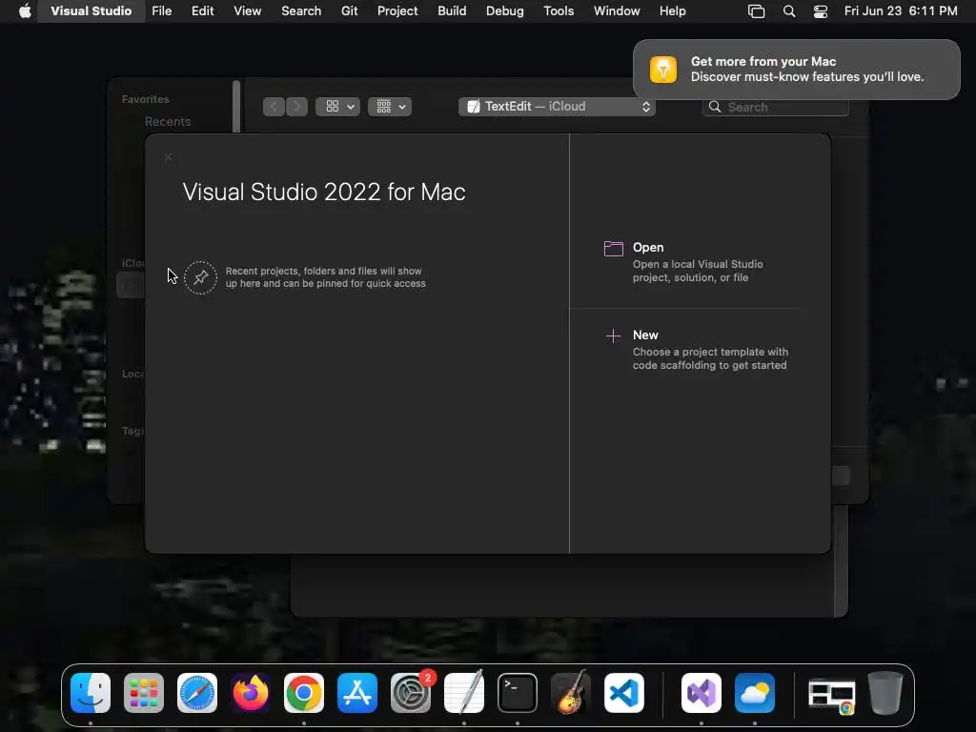Open the Visual Studio application menu
Viewport: 976px width, 732px height.
(x=91, y=11)
